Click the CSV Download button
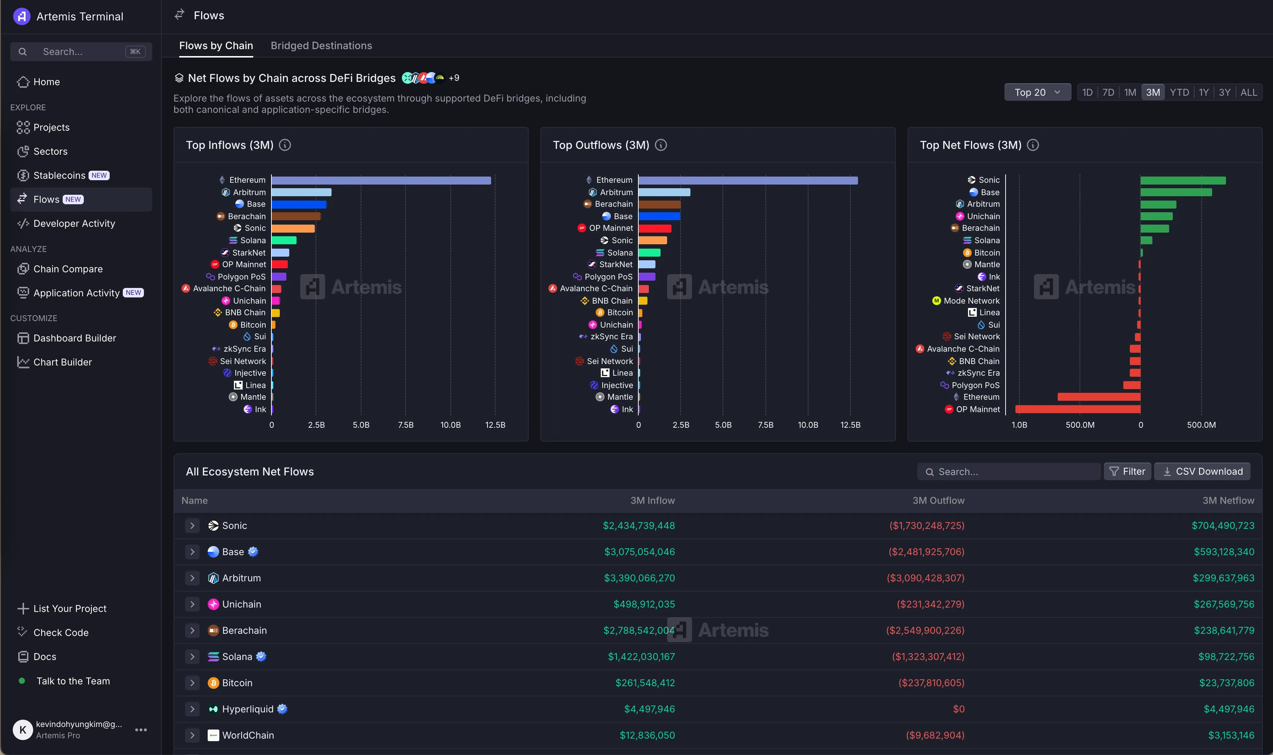Viewport: 1273px width, 755px height. (1202, 472)
